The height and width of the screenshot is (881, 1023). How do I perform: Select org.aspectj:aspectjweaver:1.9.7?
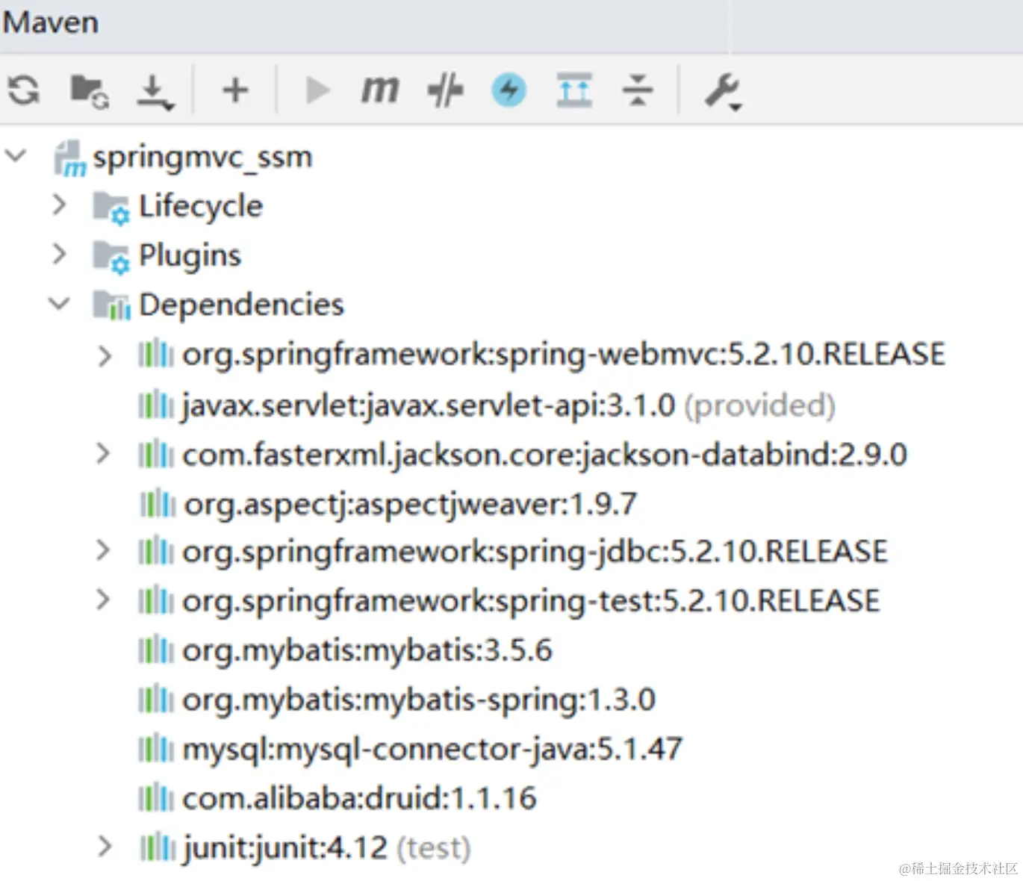pos(411,505)
